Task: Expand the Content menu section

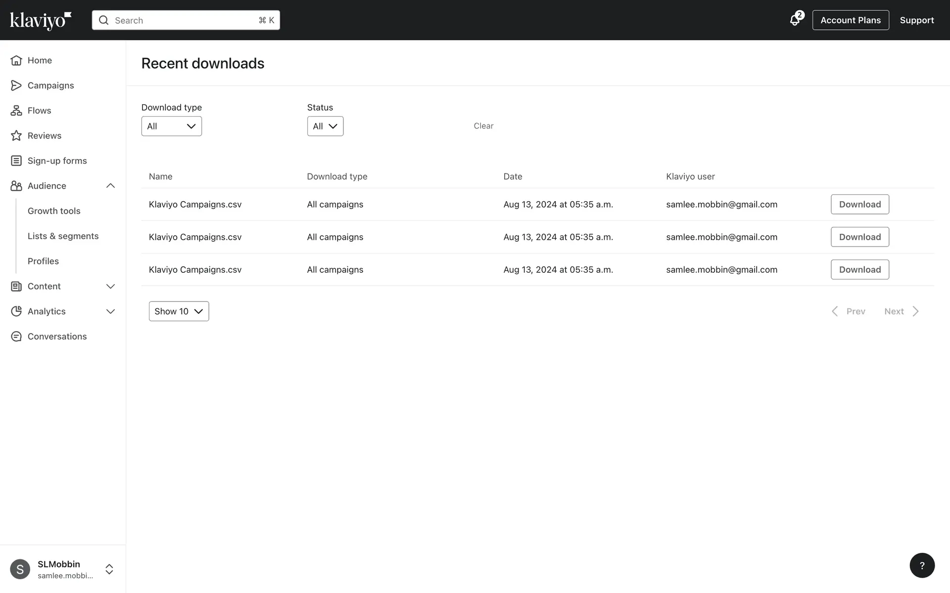Action: [x=110, y=287]
